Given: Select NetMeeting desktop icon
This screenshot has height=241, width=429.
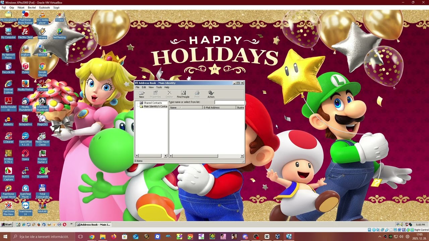Looking at the screenshot, I should pos(59,34).
